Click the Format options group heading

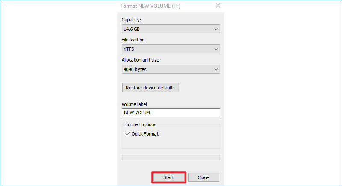[141, 124]
